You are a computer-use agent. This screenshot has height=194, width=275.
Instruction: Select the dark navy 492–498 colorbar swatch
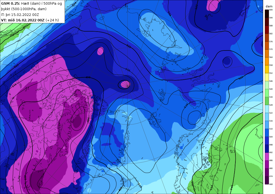coord(267,148)
